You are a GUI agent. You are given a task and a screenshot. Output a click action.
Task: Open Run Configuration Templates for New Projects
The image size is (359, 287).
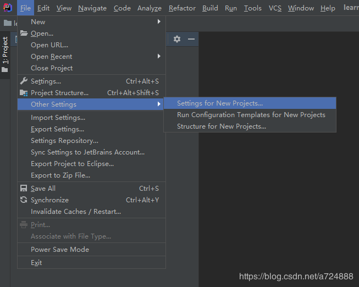(251, 115)
